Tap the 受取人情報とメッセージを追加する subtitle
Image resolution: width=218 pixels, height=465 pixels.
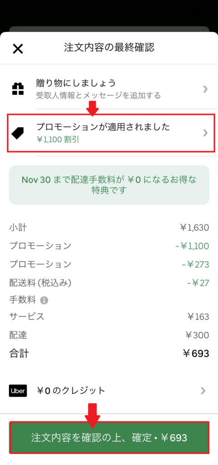click(99, 95)
